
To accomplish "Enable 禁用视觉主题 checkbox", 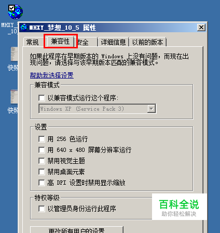I will pyautogui.click(x=42, y=161).
